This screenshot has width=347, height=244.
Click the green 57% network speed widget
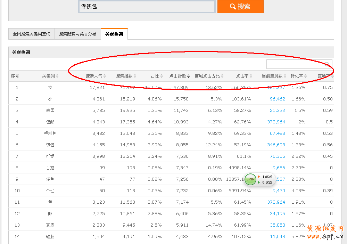click(x=250, y=179)
